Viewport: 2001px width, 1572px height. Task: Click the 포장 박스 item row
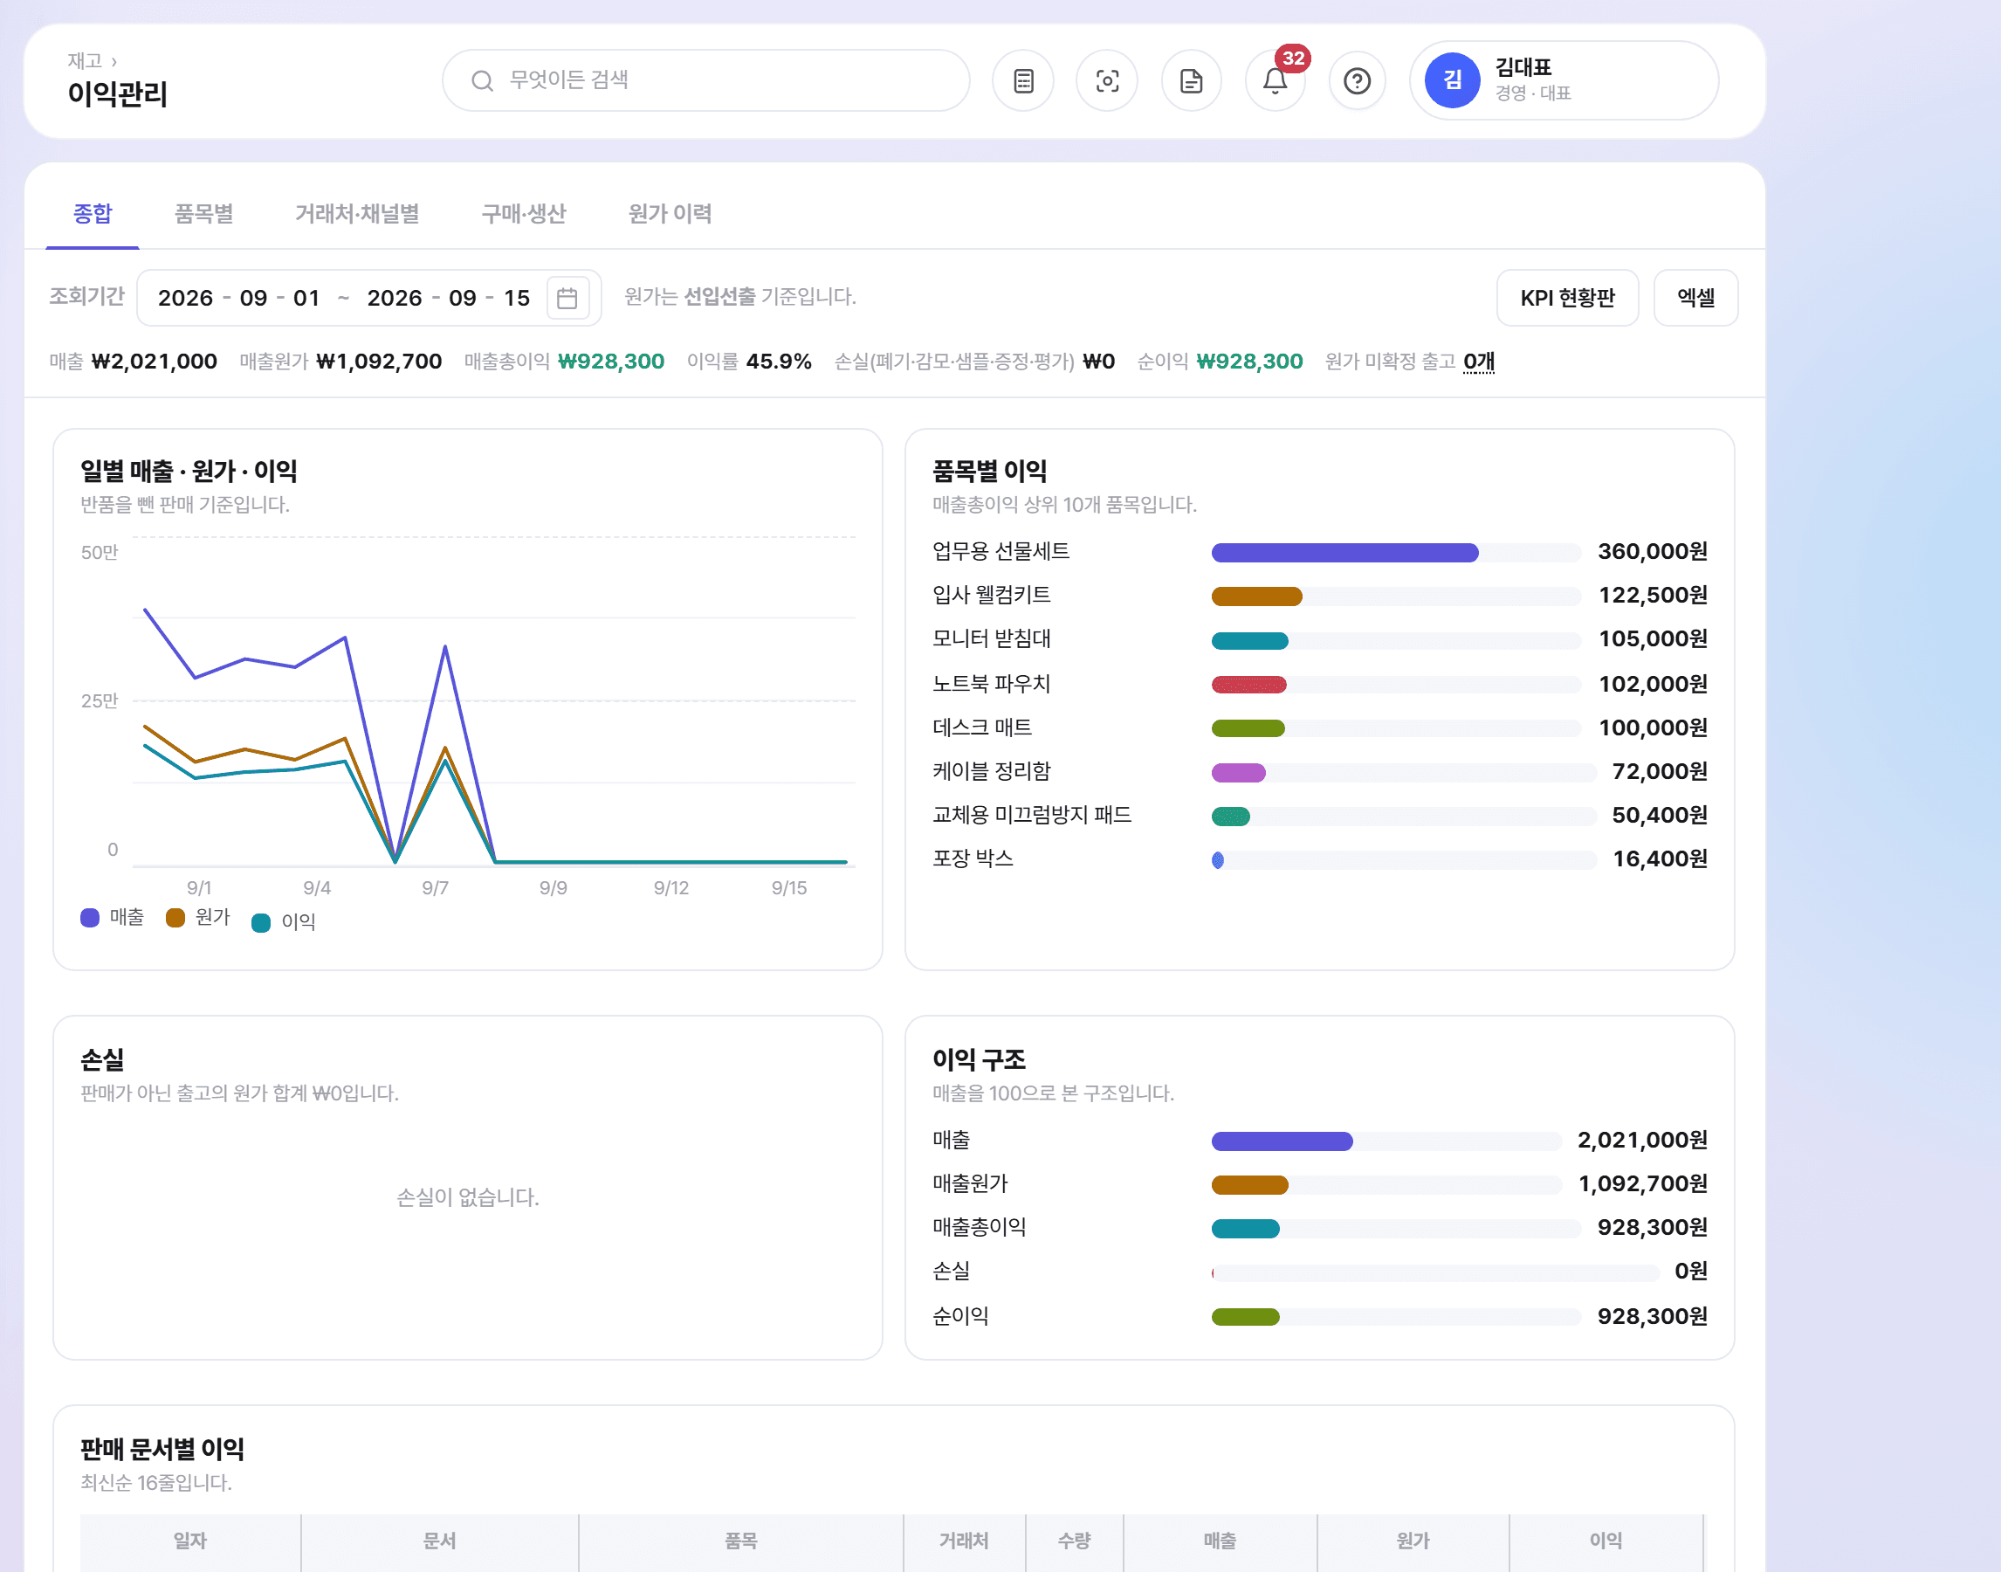pos(1319,858)
